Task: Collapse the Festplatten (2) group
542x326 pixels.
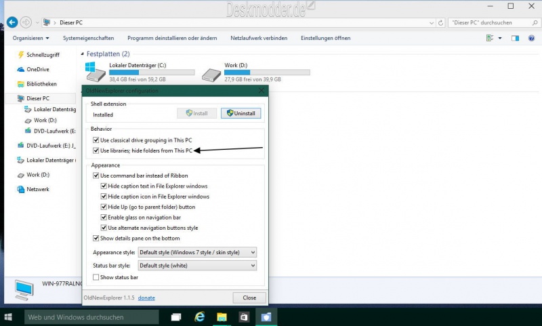Action: pyautogui.click(x=82, y=54)
